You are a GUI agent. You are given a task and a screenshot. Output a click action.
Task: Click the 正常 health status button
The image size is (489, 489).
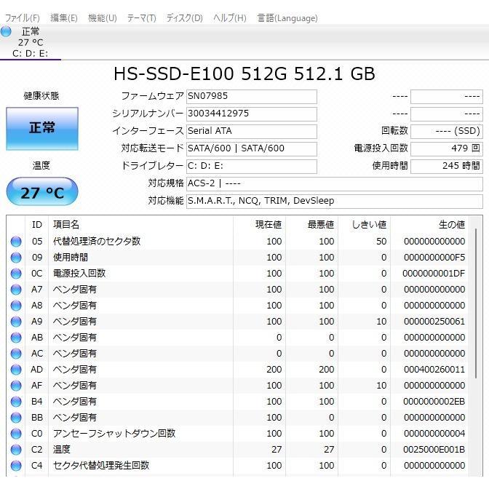pyautogui.click(x=42, y=128)
